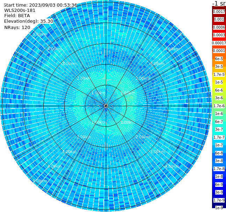Select the 3e-5 color scale tick
This screenshot has width=226, height=212.
219,66
